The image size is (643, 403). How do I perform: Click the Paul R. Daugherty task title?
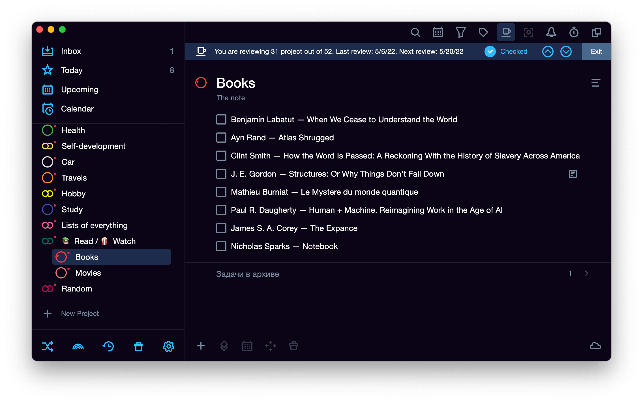click(x=367, y=210)
